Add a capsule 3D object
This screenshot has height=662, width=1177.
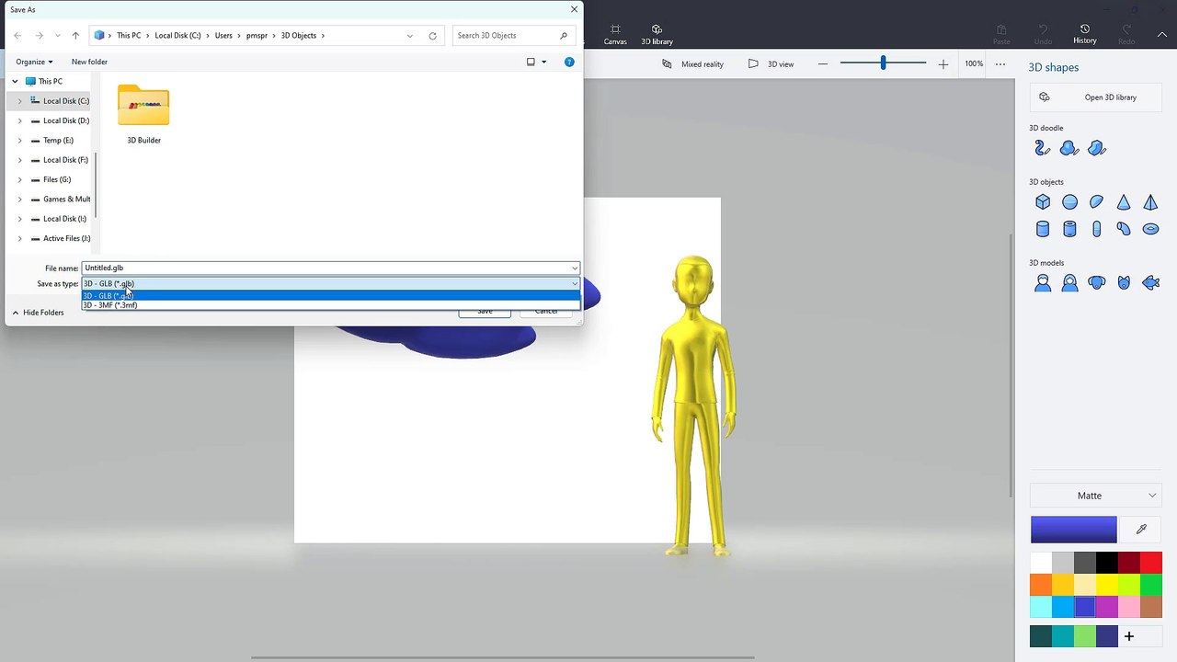[1096, 229]
